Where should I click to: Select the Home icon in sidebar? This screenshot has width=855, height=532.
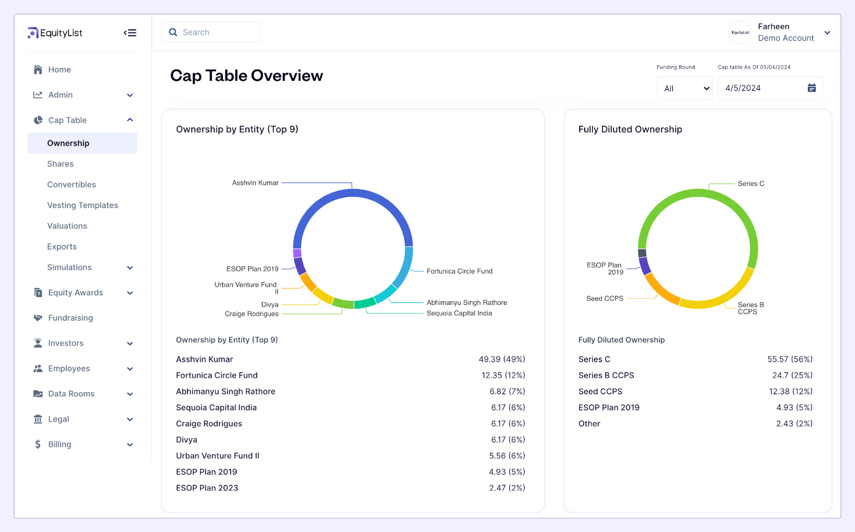[37, 69]
